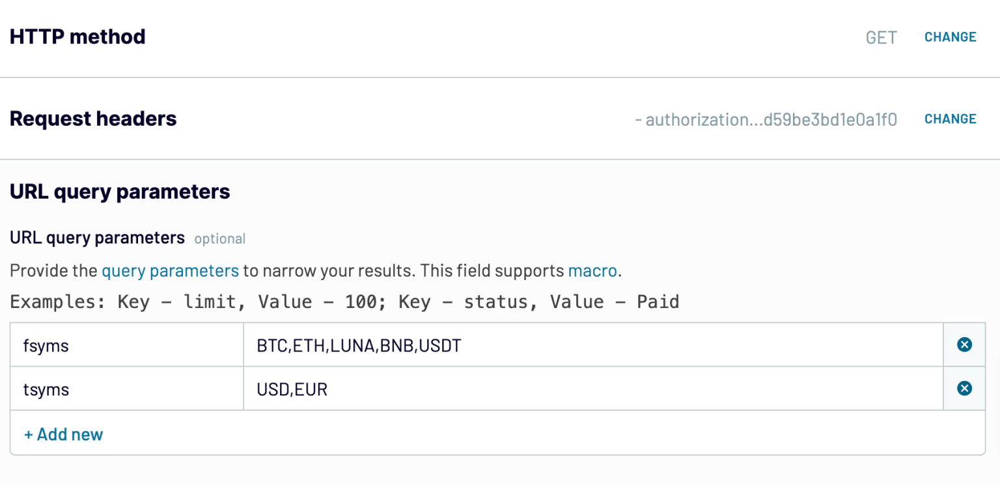The image size is (1000, 487).
Task: Click the authorization header summary text
Action: 766,120
